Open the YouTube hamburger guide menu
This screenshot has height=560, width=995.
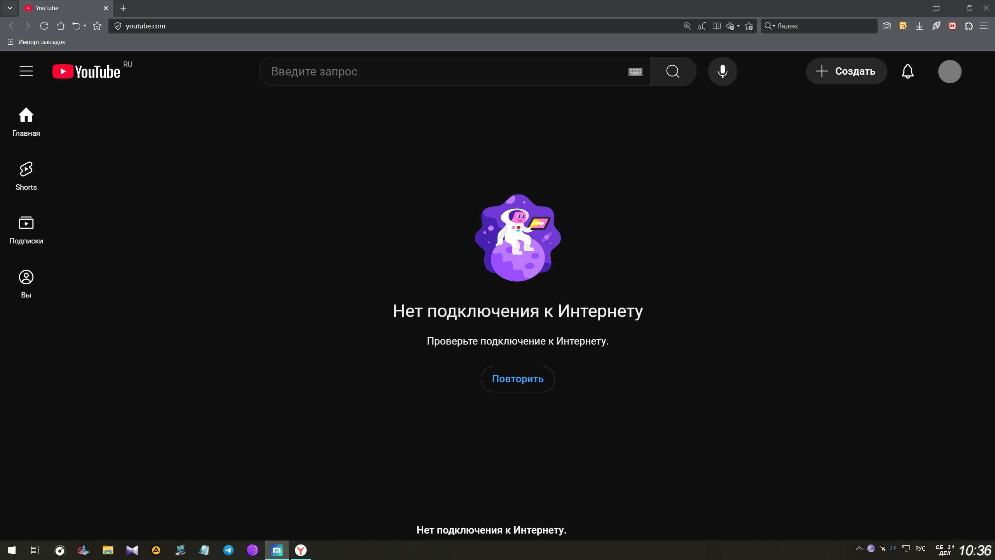coord(26,71)
